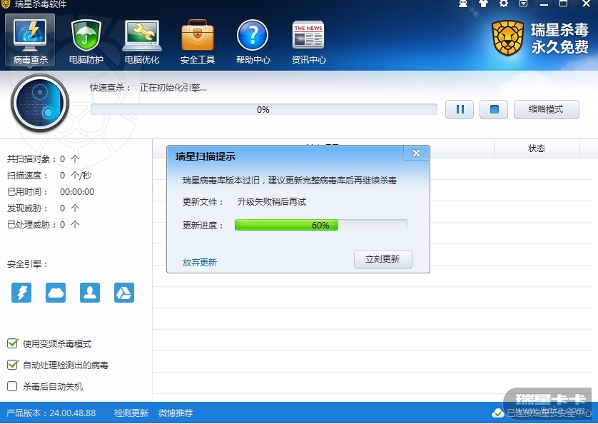Uncheck 自动处理检测出的病毒 checkbox

pos(12,365)
